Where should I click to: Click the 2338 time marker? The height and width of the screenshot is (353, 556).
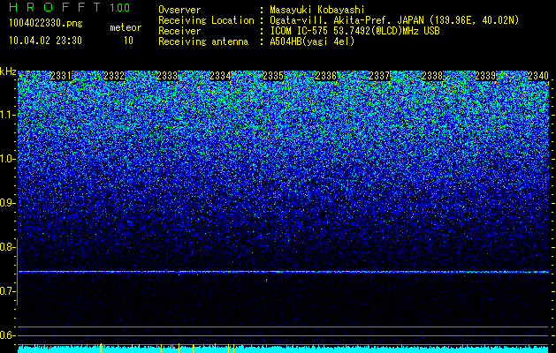tap(432, 76)
